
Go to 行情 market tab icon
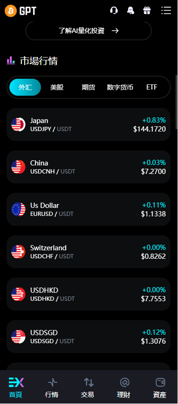click(52, 382)
